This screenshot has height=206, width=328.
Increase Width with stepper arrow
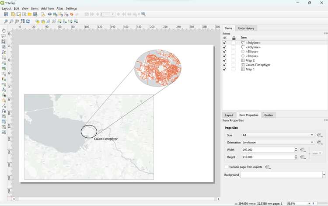(296, 149)
